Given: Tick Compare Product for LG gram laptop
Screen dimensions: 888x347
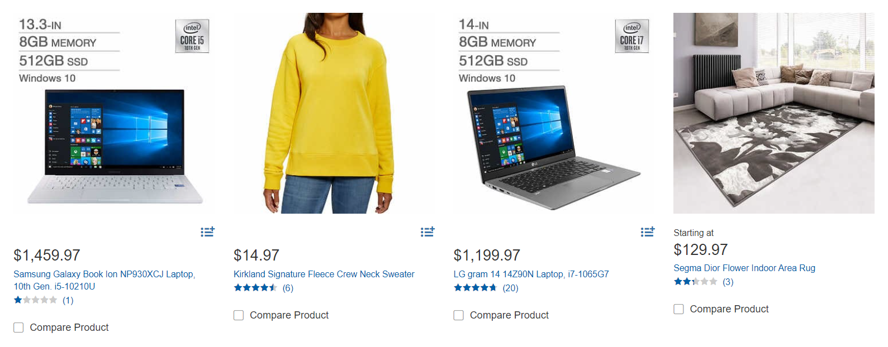Looking at the screenshot, I should (459, 315).
